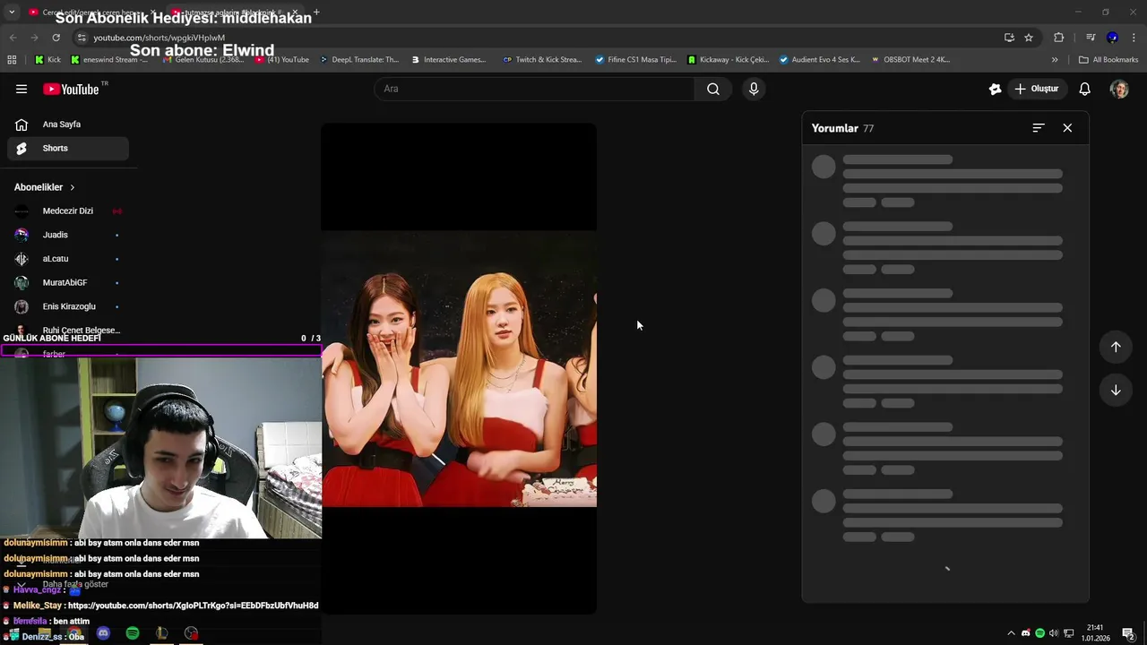1147x645 pixels.
Task: Open the Chrome apps grid shortcut
Action: click(12, 60)
